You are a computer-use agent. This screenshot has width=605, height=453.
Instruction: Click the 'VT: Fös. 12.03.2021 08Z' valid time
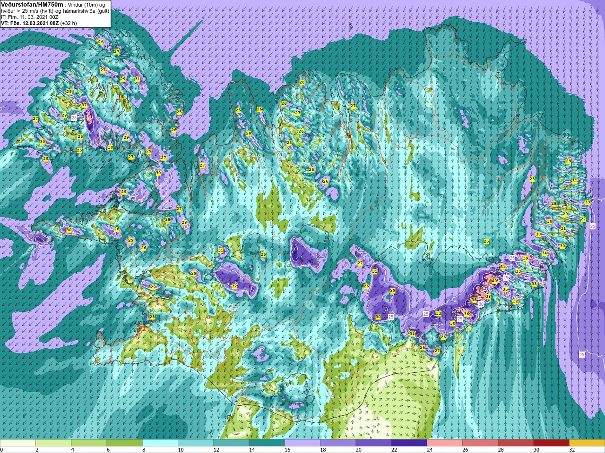click(x=30, y=23)
